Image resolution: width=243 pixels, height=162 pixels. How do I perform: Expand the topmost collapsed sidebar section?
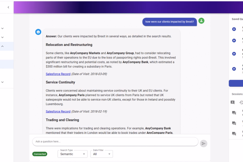pyautogui.click(x=3, y=28)
